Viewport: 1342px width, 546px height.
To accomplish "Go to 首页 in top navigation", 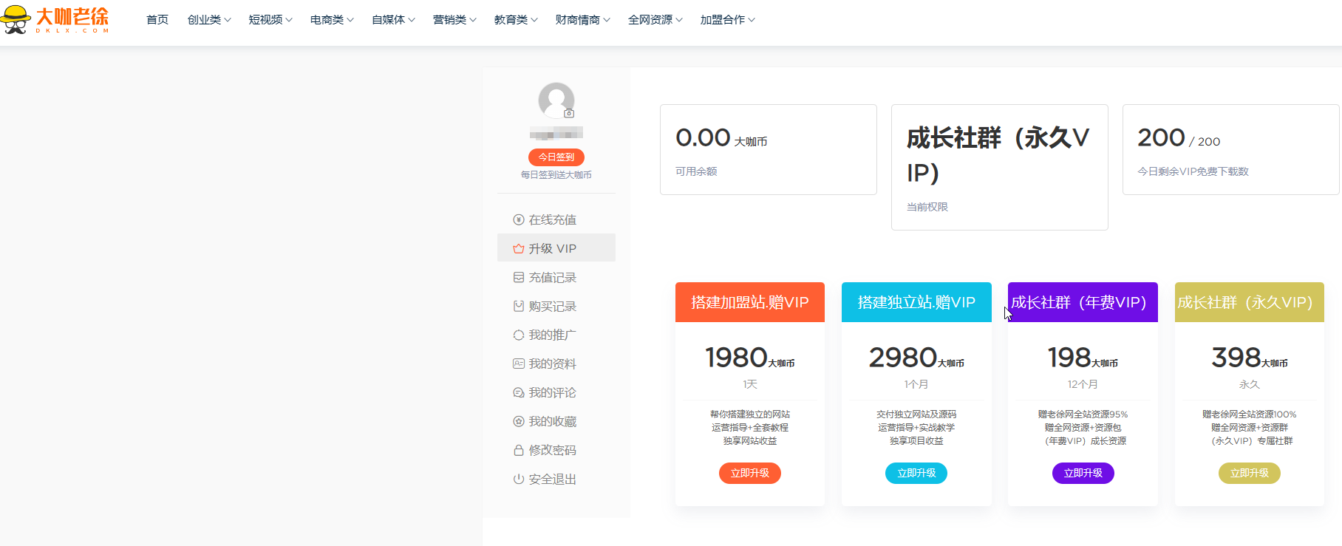I will [x=157, y=20].
